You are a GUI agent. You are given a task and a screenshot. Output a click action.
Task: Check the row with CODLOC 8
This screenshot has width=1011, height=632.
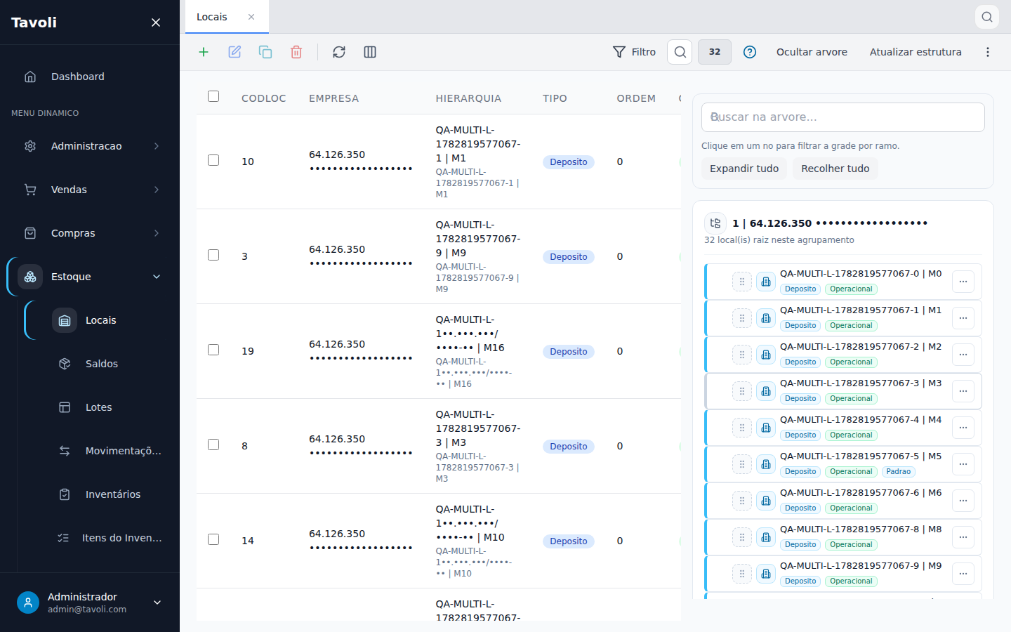[x=213, y=445]
